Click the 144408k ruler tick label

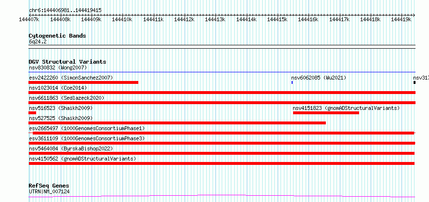[x=60, y=19]
